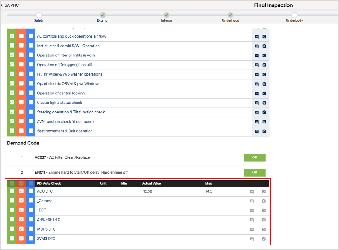This screenshot has width=339, height=250.
Task: Open comment icon for ACU DTC row
Action: click(252, 192)
